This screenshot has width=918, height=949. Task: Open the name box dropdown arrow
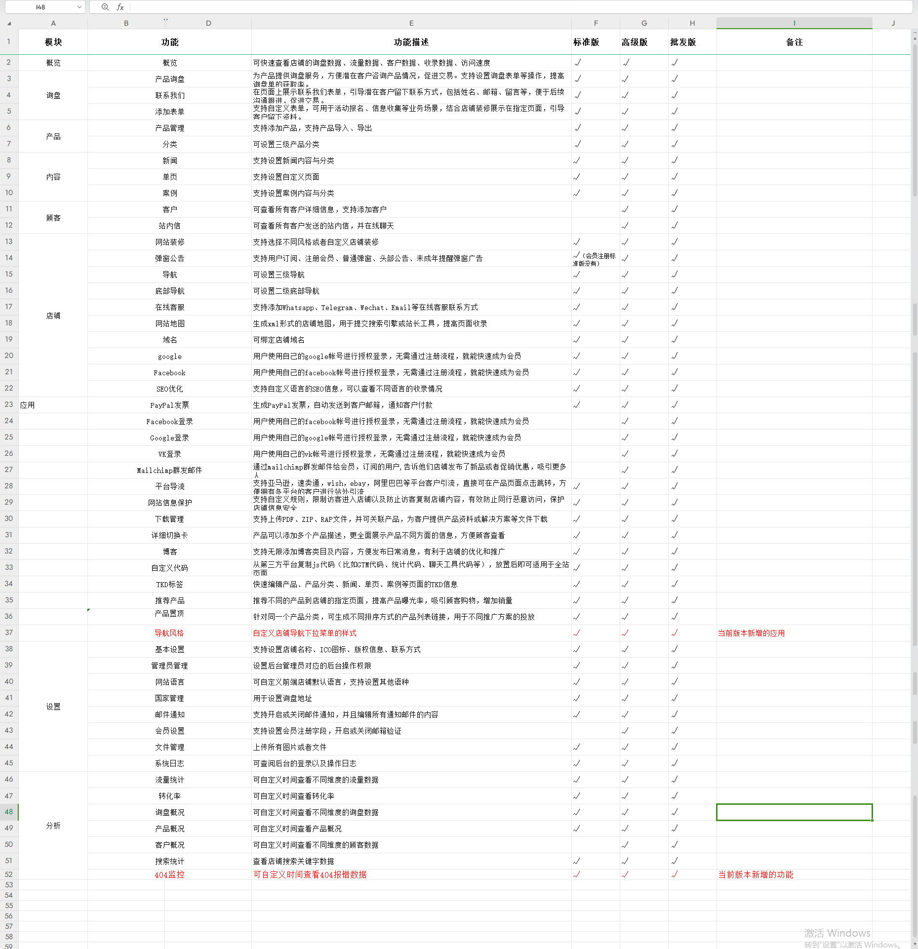[79, 7]
